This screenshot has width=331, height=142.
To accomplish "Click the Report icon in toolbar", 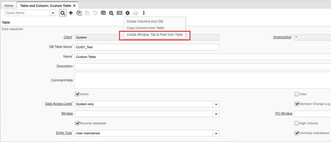I will click(x=120, y=13).
